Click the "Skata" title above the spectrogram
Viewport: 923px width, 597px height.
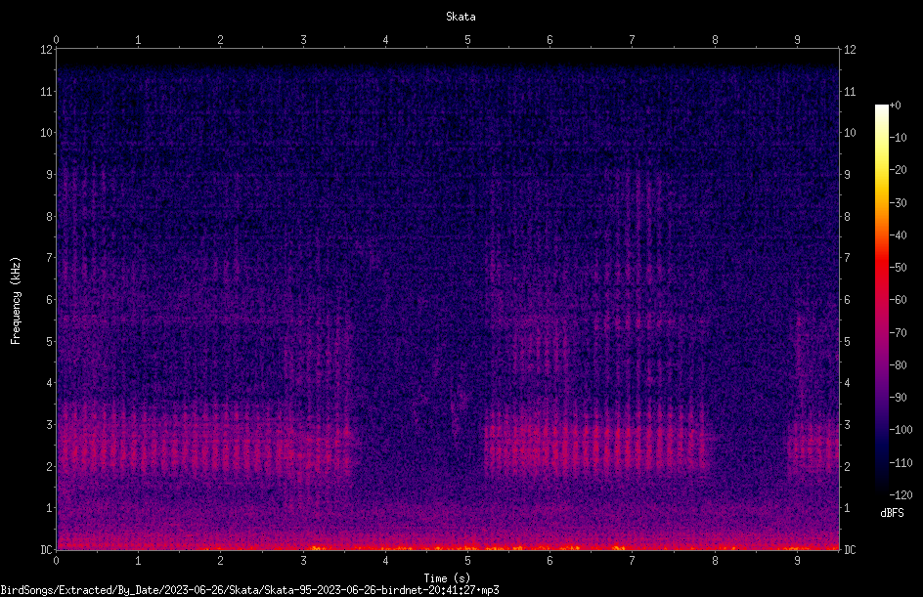461,17
